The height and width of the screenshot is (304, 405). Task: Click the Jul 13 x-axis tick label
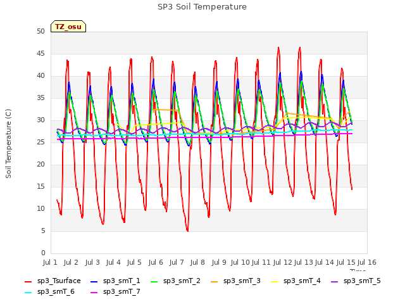point(304,262)
